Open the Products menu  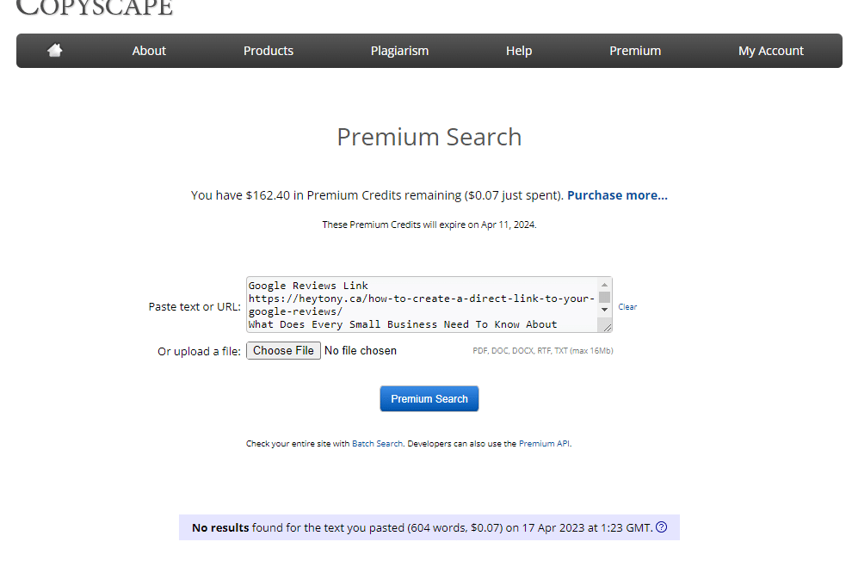[269, 51]
